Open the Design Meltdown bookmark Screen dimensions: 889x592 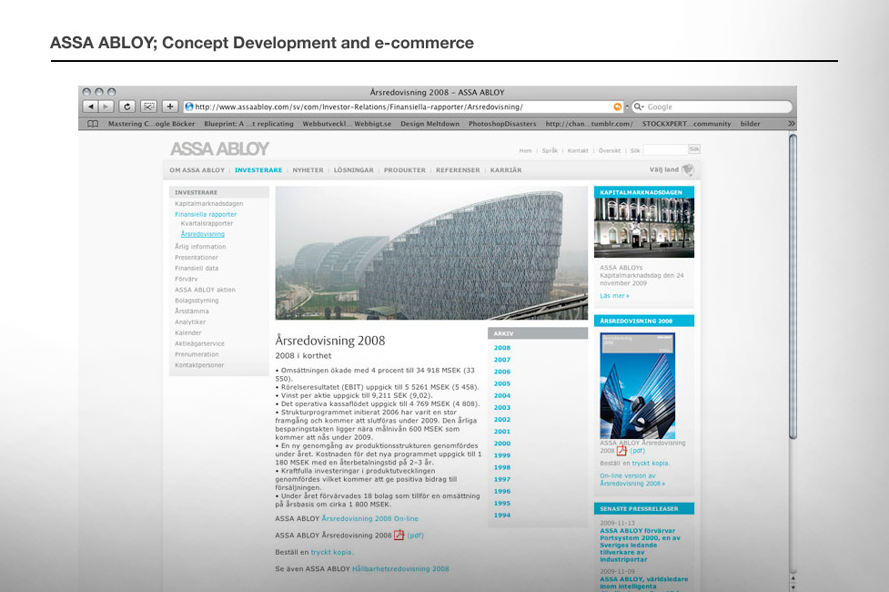click(x=429, y=124)
